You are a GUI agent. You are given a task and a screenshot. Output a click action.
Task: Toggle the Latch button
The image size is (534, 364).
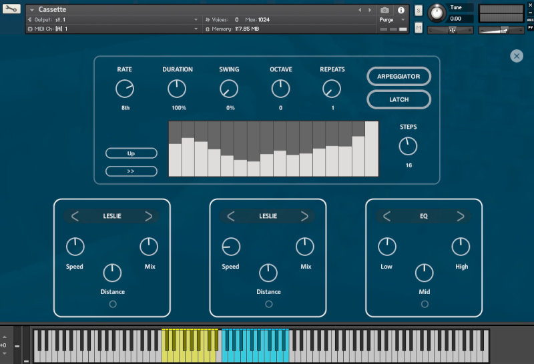coord(398,99)
